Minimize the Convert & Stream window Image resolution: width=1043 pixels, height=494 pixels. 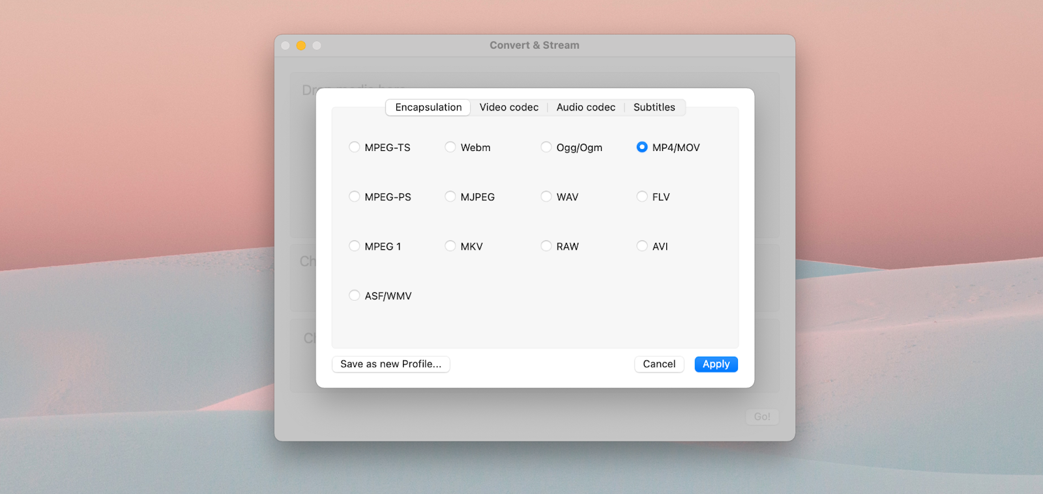point(301,46)
